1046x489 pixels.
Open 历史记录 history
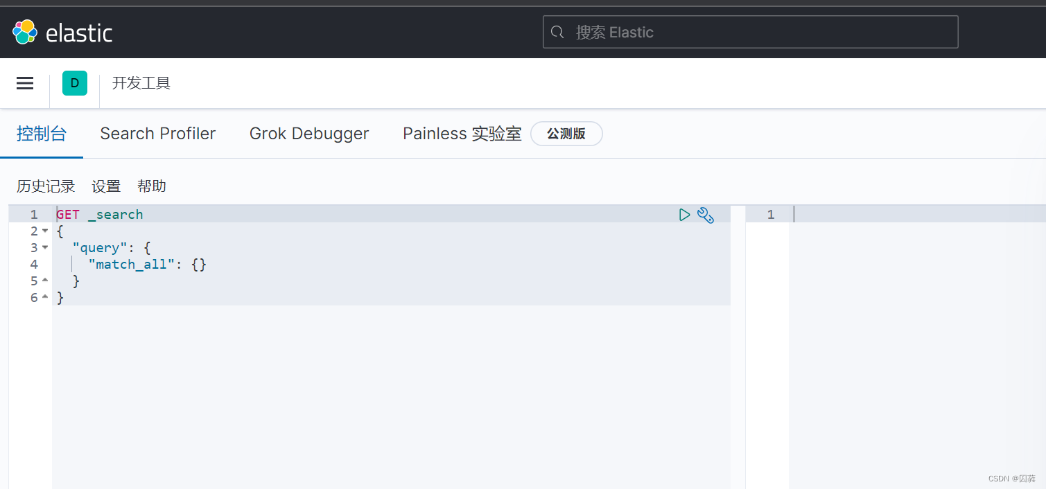click(46, 186)
